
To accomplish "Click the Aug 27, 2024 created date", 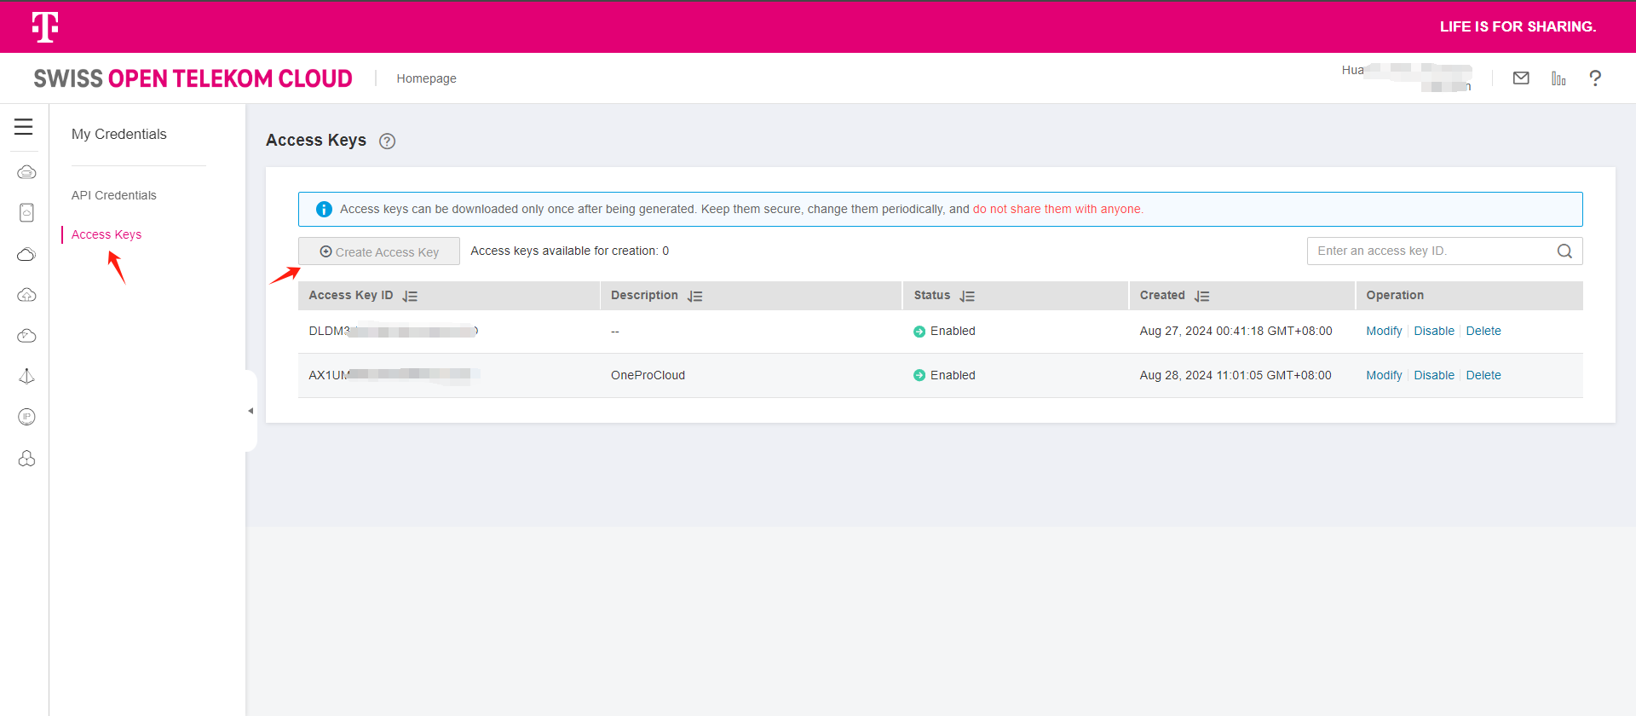I will tap(1236, 332).
